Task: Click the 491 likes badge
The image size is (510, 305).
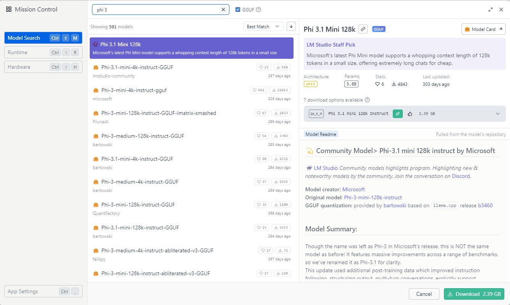Action: click(259, 90)
